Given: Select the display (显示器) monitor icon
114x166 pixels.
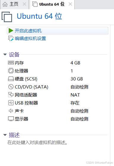Looking at the screenshot, I should (11, 119).
